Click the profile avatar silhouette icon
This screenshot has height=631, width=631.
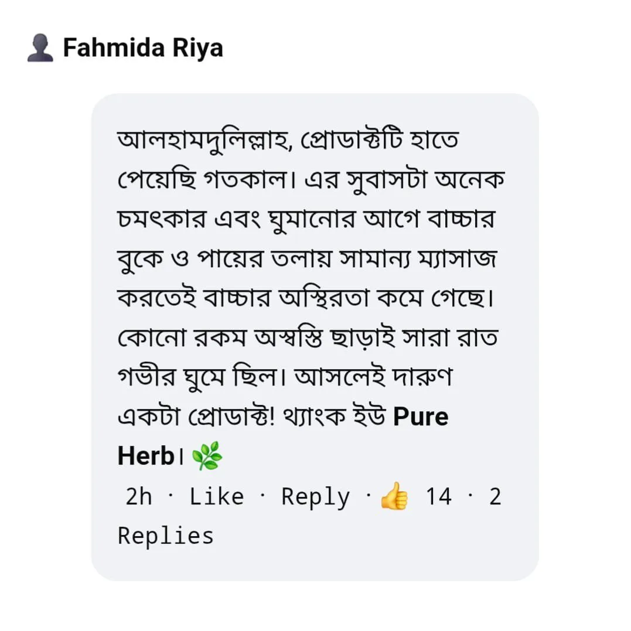(x=40, y=48)
